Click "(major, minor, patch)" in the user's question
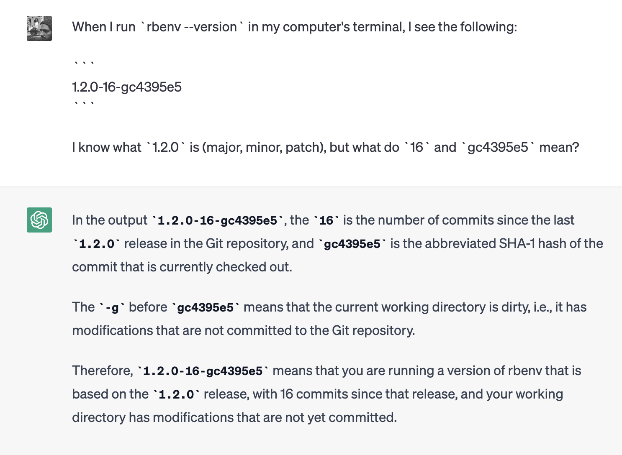The height and width of the screenshot is (455, 622). tap(264, 147)
